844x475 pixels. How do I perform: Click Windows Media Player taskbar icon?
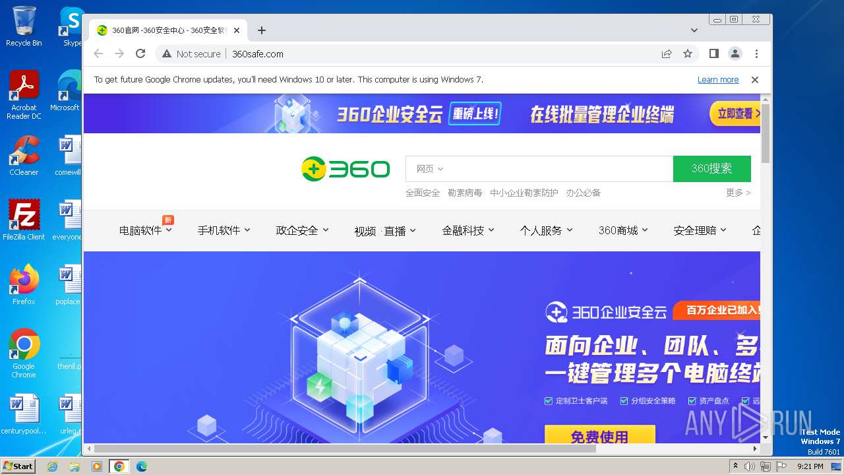(97, 466)
